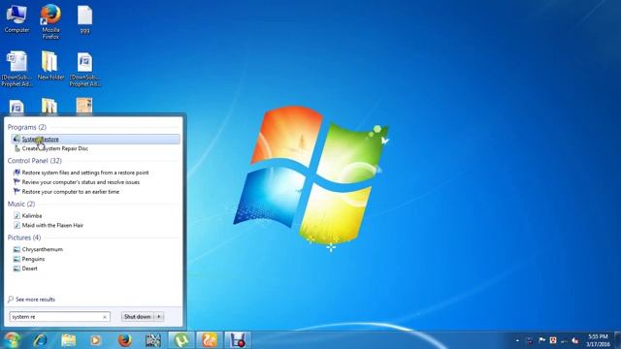Click the Show desktop button
Screen dimensions: 621x349
click(618, 340)
